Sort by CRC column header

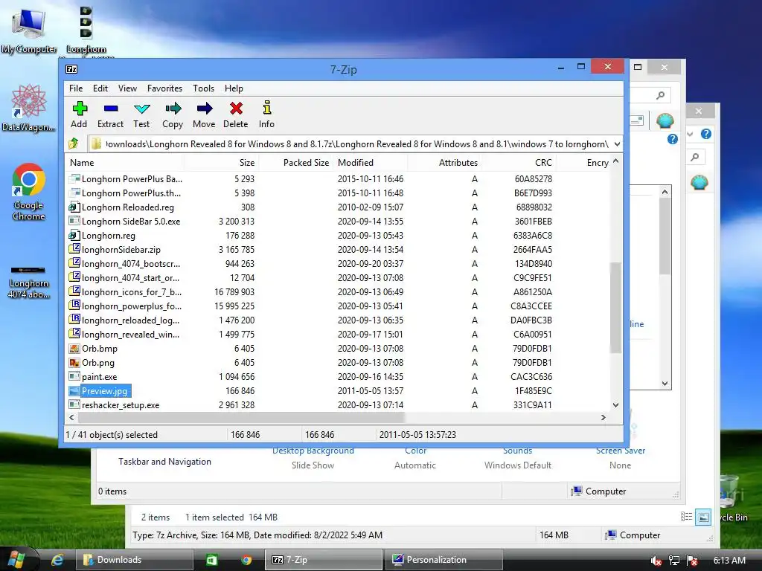[x=519, y=163]
